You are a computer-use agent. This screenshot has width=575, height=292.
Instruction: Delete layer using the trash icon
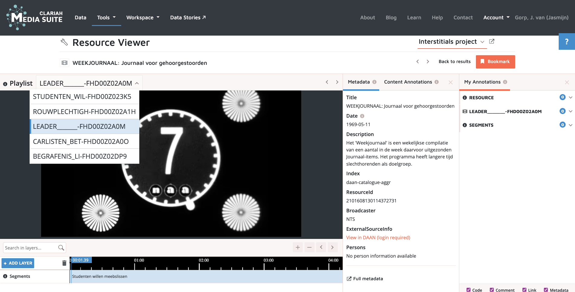tap(64, 263)
